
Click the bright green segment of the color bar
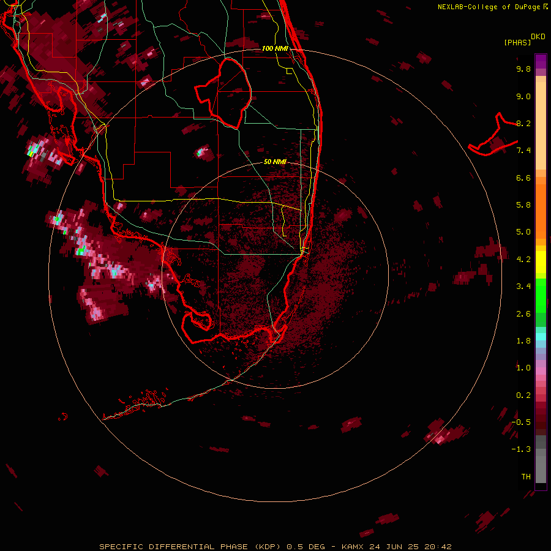click(x=541, y=295)
